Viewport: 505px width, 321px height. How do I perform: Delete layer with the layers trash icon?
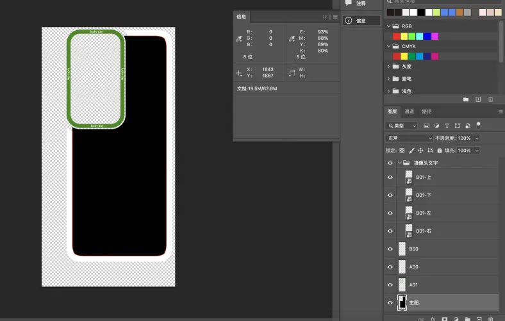click(490, 318)
